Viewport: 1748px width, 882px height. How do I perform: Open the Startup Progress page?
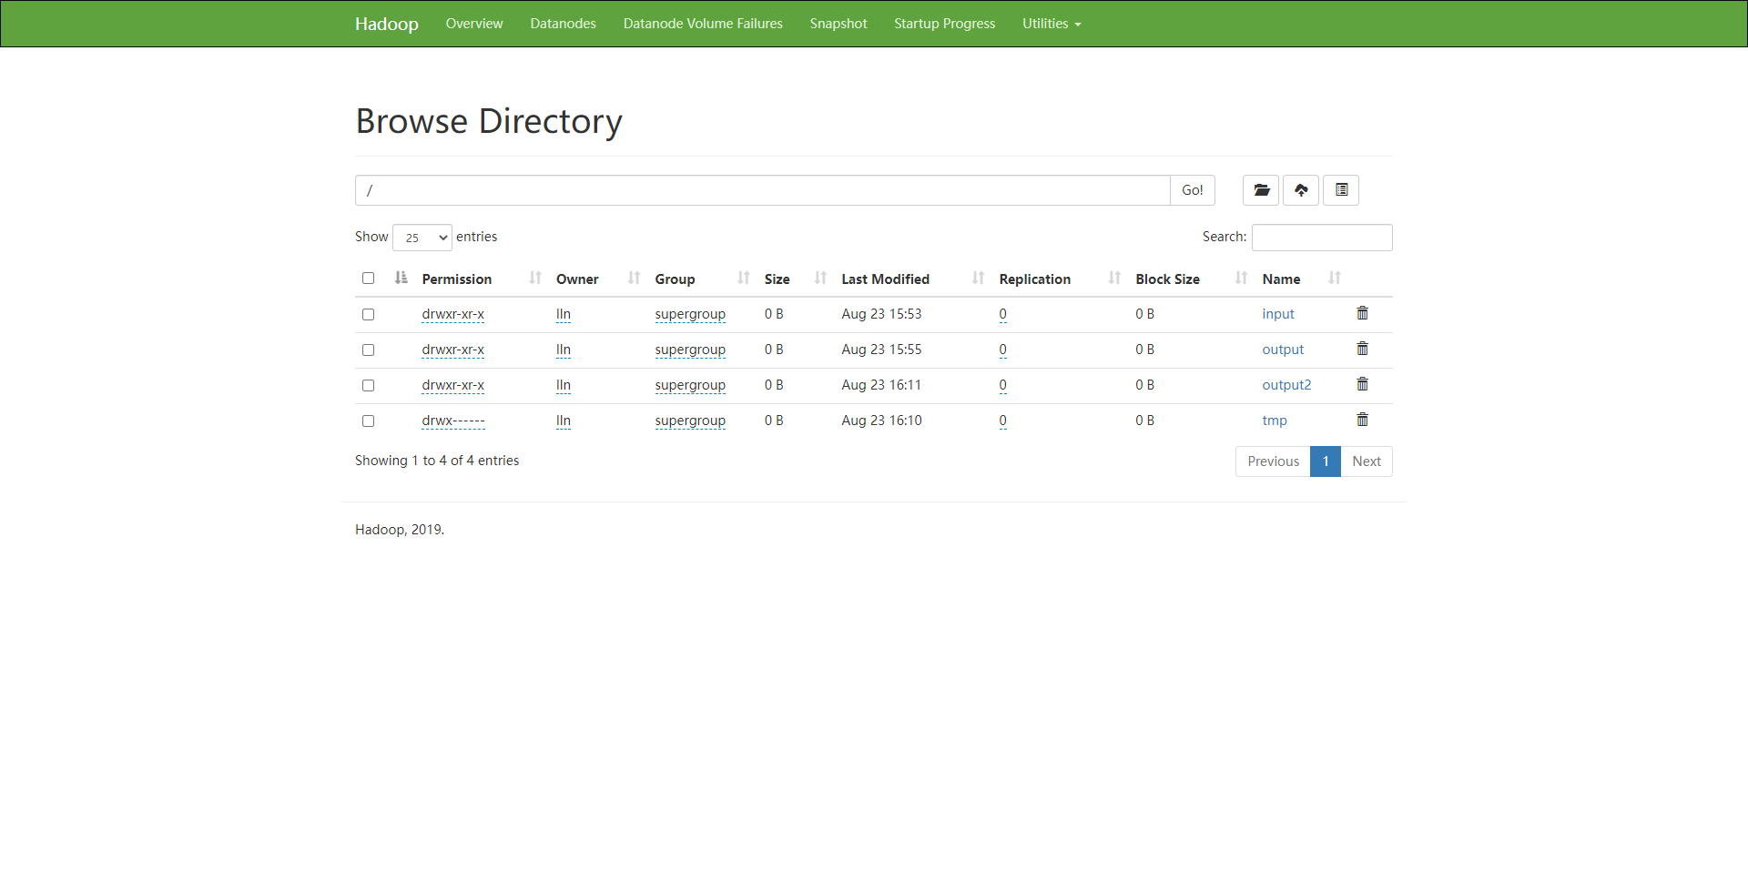coord(945,24)
